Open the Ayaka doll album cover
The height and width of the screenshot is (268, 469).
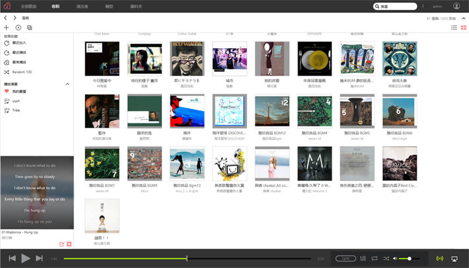272,163
